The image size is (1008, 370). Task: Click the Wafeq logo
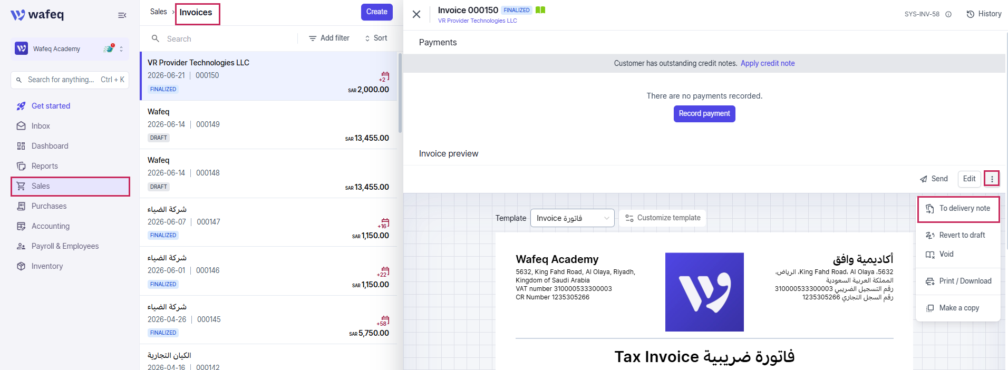[37, 15]
